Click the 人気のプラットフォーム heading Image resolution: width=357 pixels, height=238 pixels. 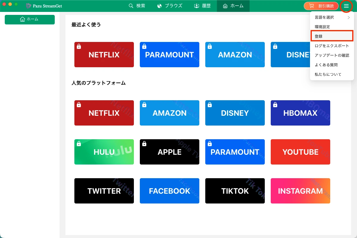(98, 83)
